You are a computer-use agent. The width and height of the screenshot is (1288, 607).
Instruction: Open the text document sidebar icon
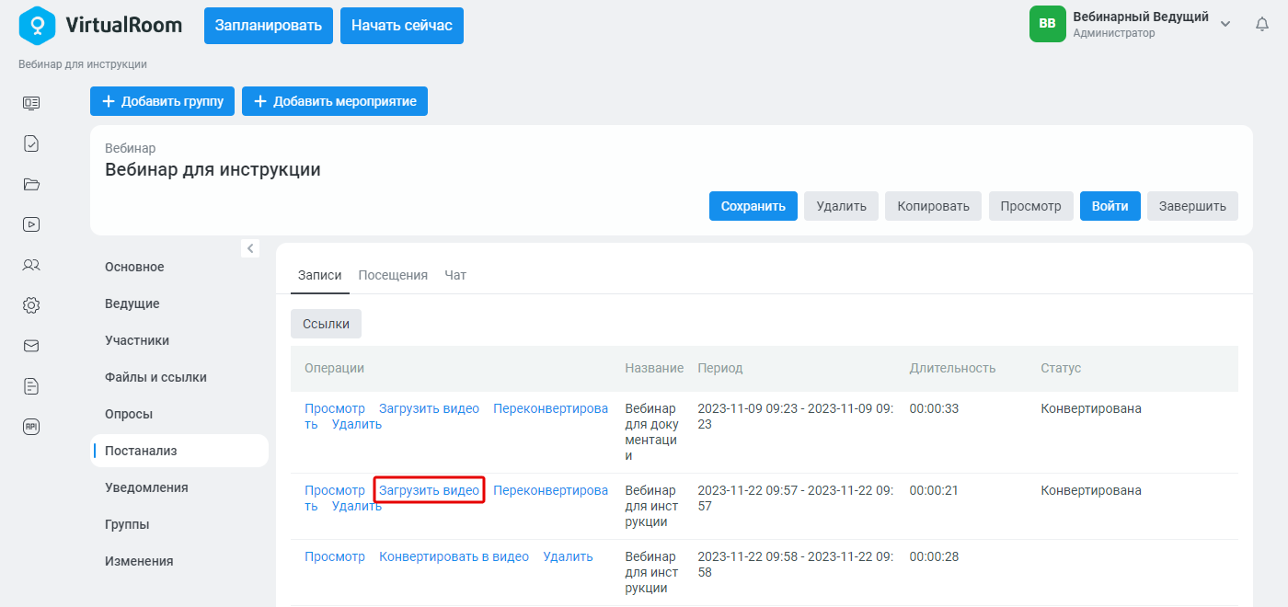31,386
